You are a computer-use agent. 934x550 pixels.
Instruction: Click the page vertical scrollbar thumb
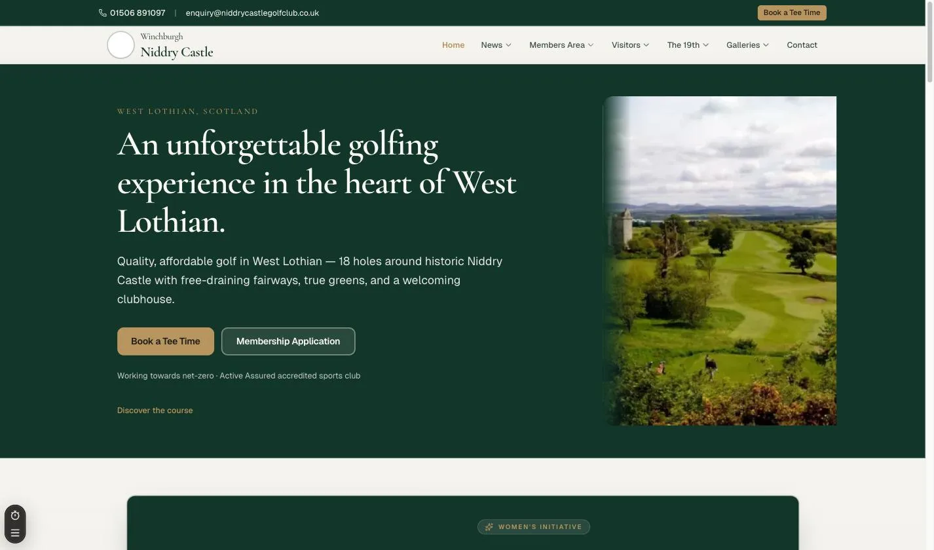coord(929,41)
